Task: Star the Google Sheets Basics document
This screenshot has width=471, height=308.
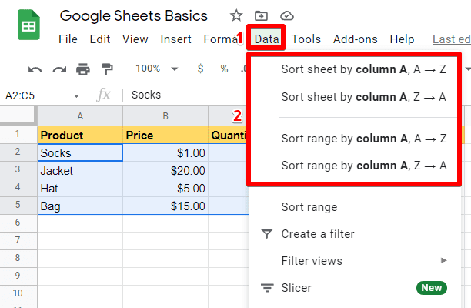Action: [236, 15]
